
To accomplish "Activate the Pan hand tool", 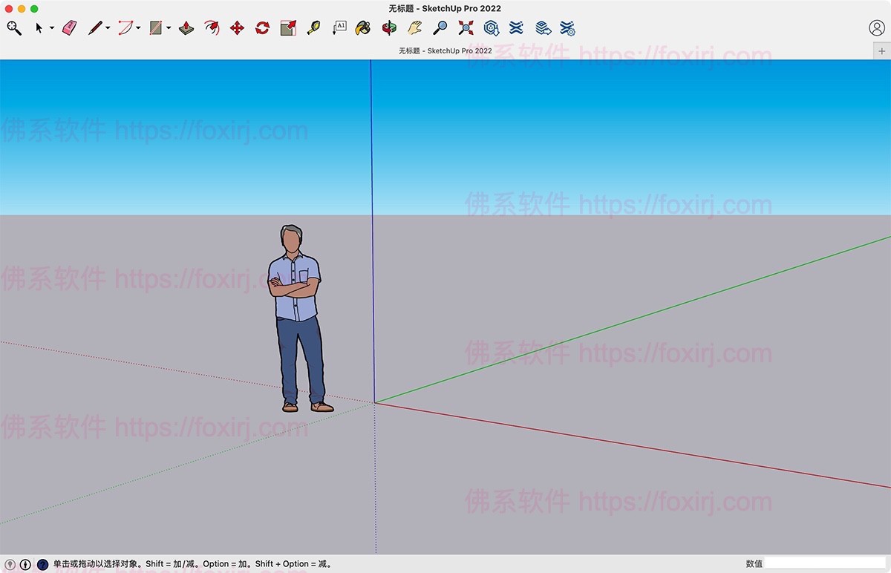I will coord(414,27).
